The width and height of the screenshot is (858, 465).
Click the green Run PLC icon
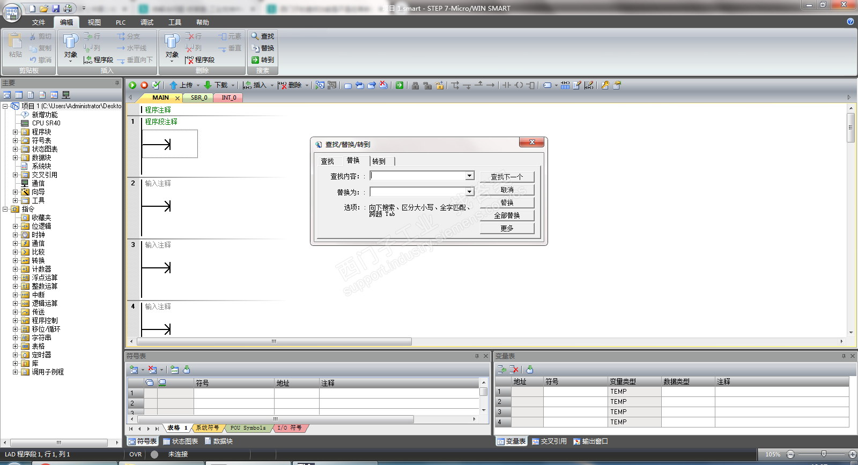132,85
